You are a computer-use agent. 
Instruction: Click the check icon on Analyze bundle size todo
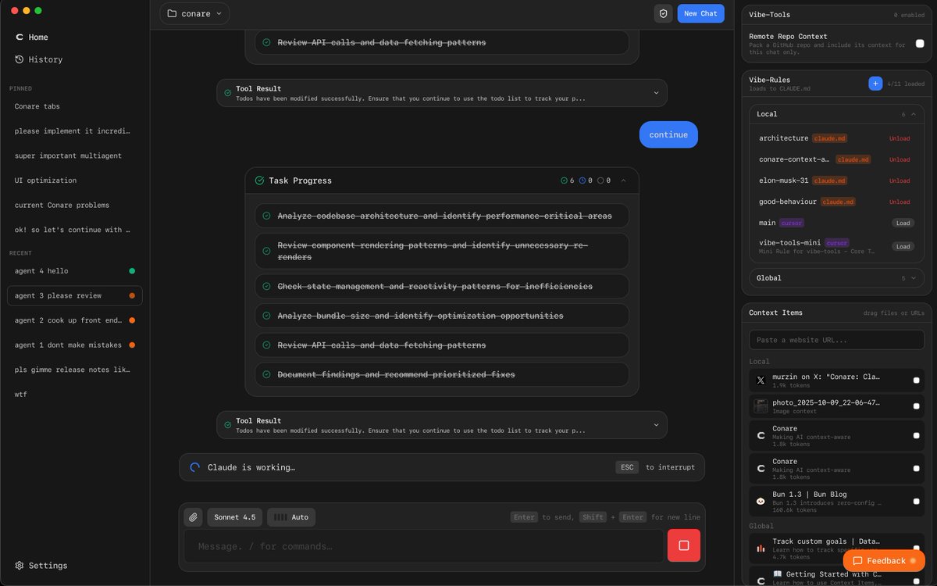pyautogui.click(x=267, y=316)
